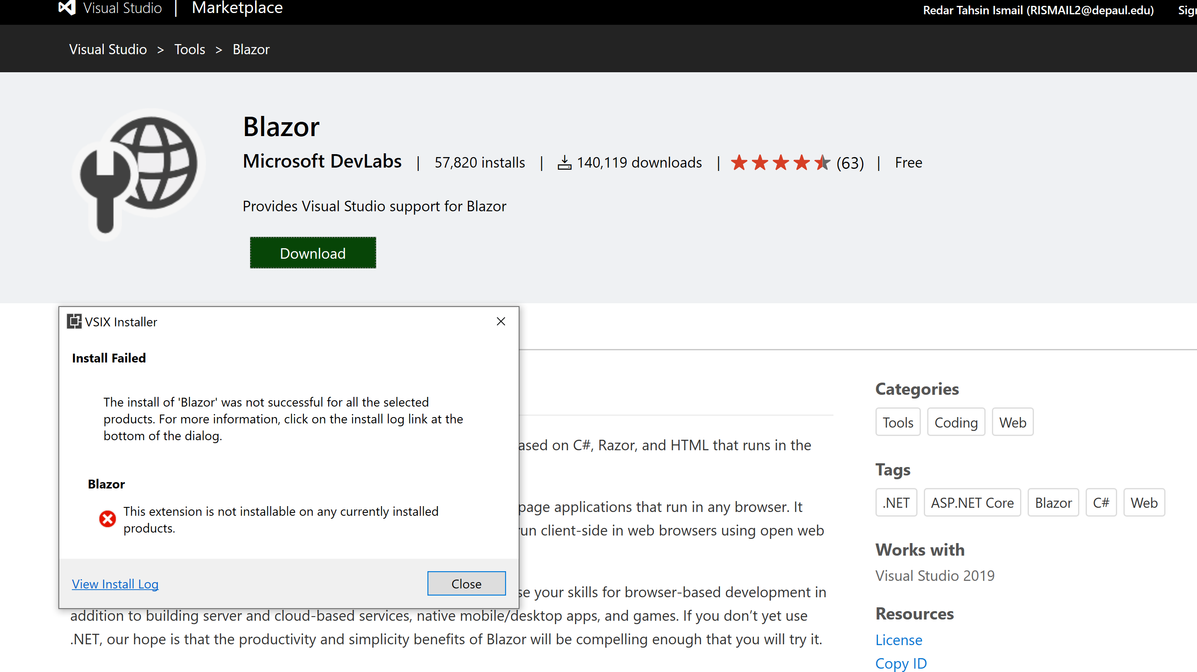Click the VSIX Installer title bar icon
1197x672 pixels.
(74, 321)
